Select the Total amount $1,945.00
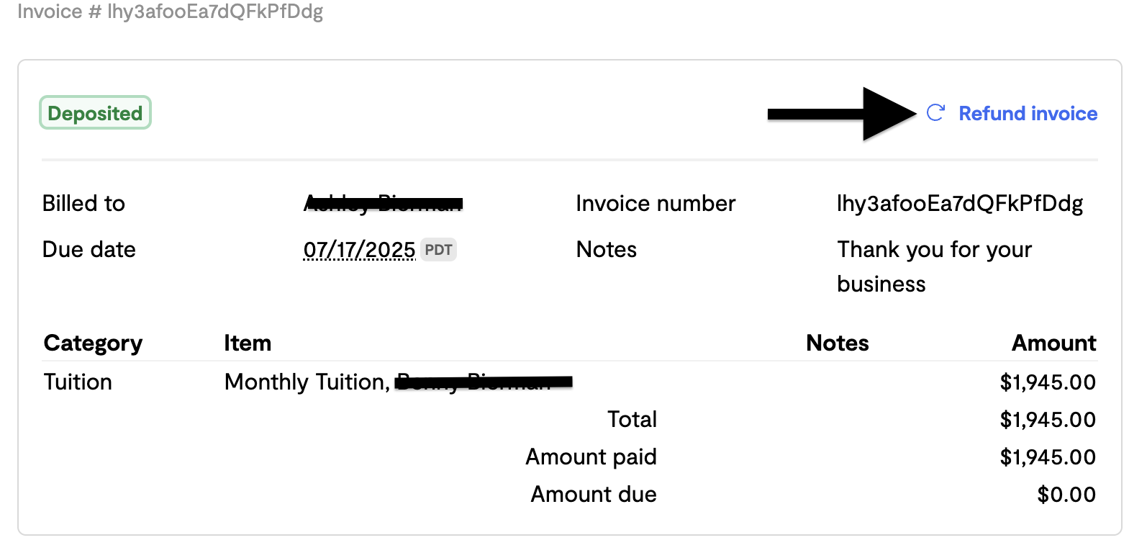Image resolution: width=1147 pixels, height=553 pixels. (x=1048, y=418)
